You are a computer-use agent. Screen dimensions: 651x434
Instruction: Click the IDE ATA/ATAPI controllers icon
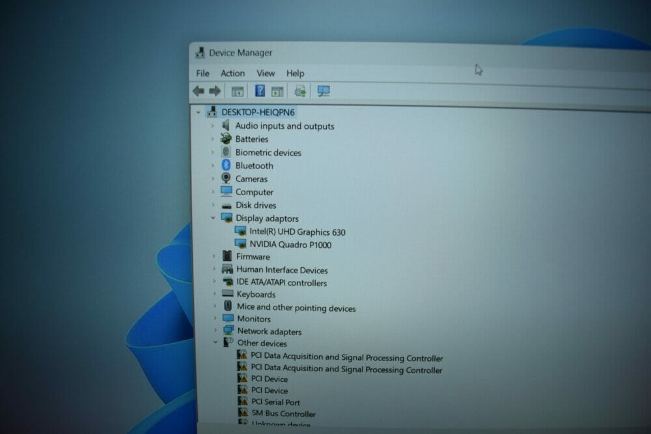coord(227,282)
